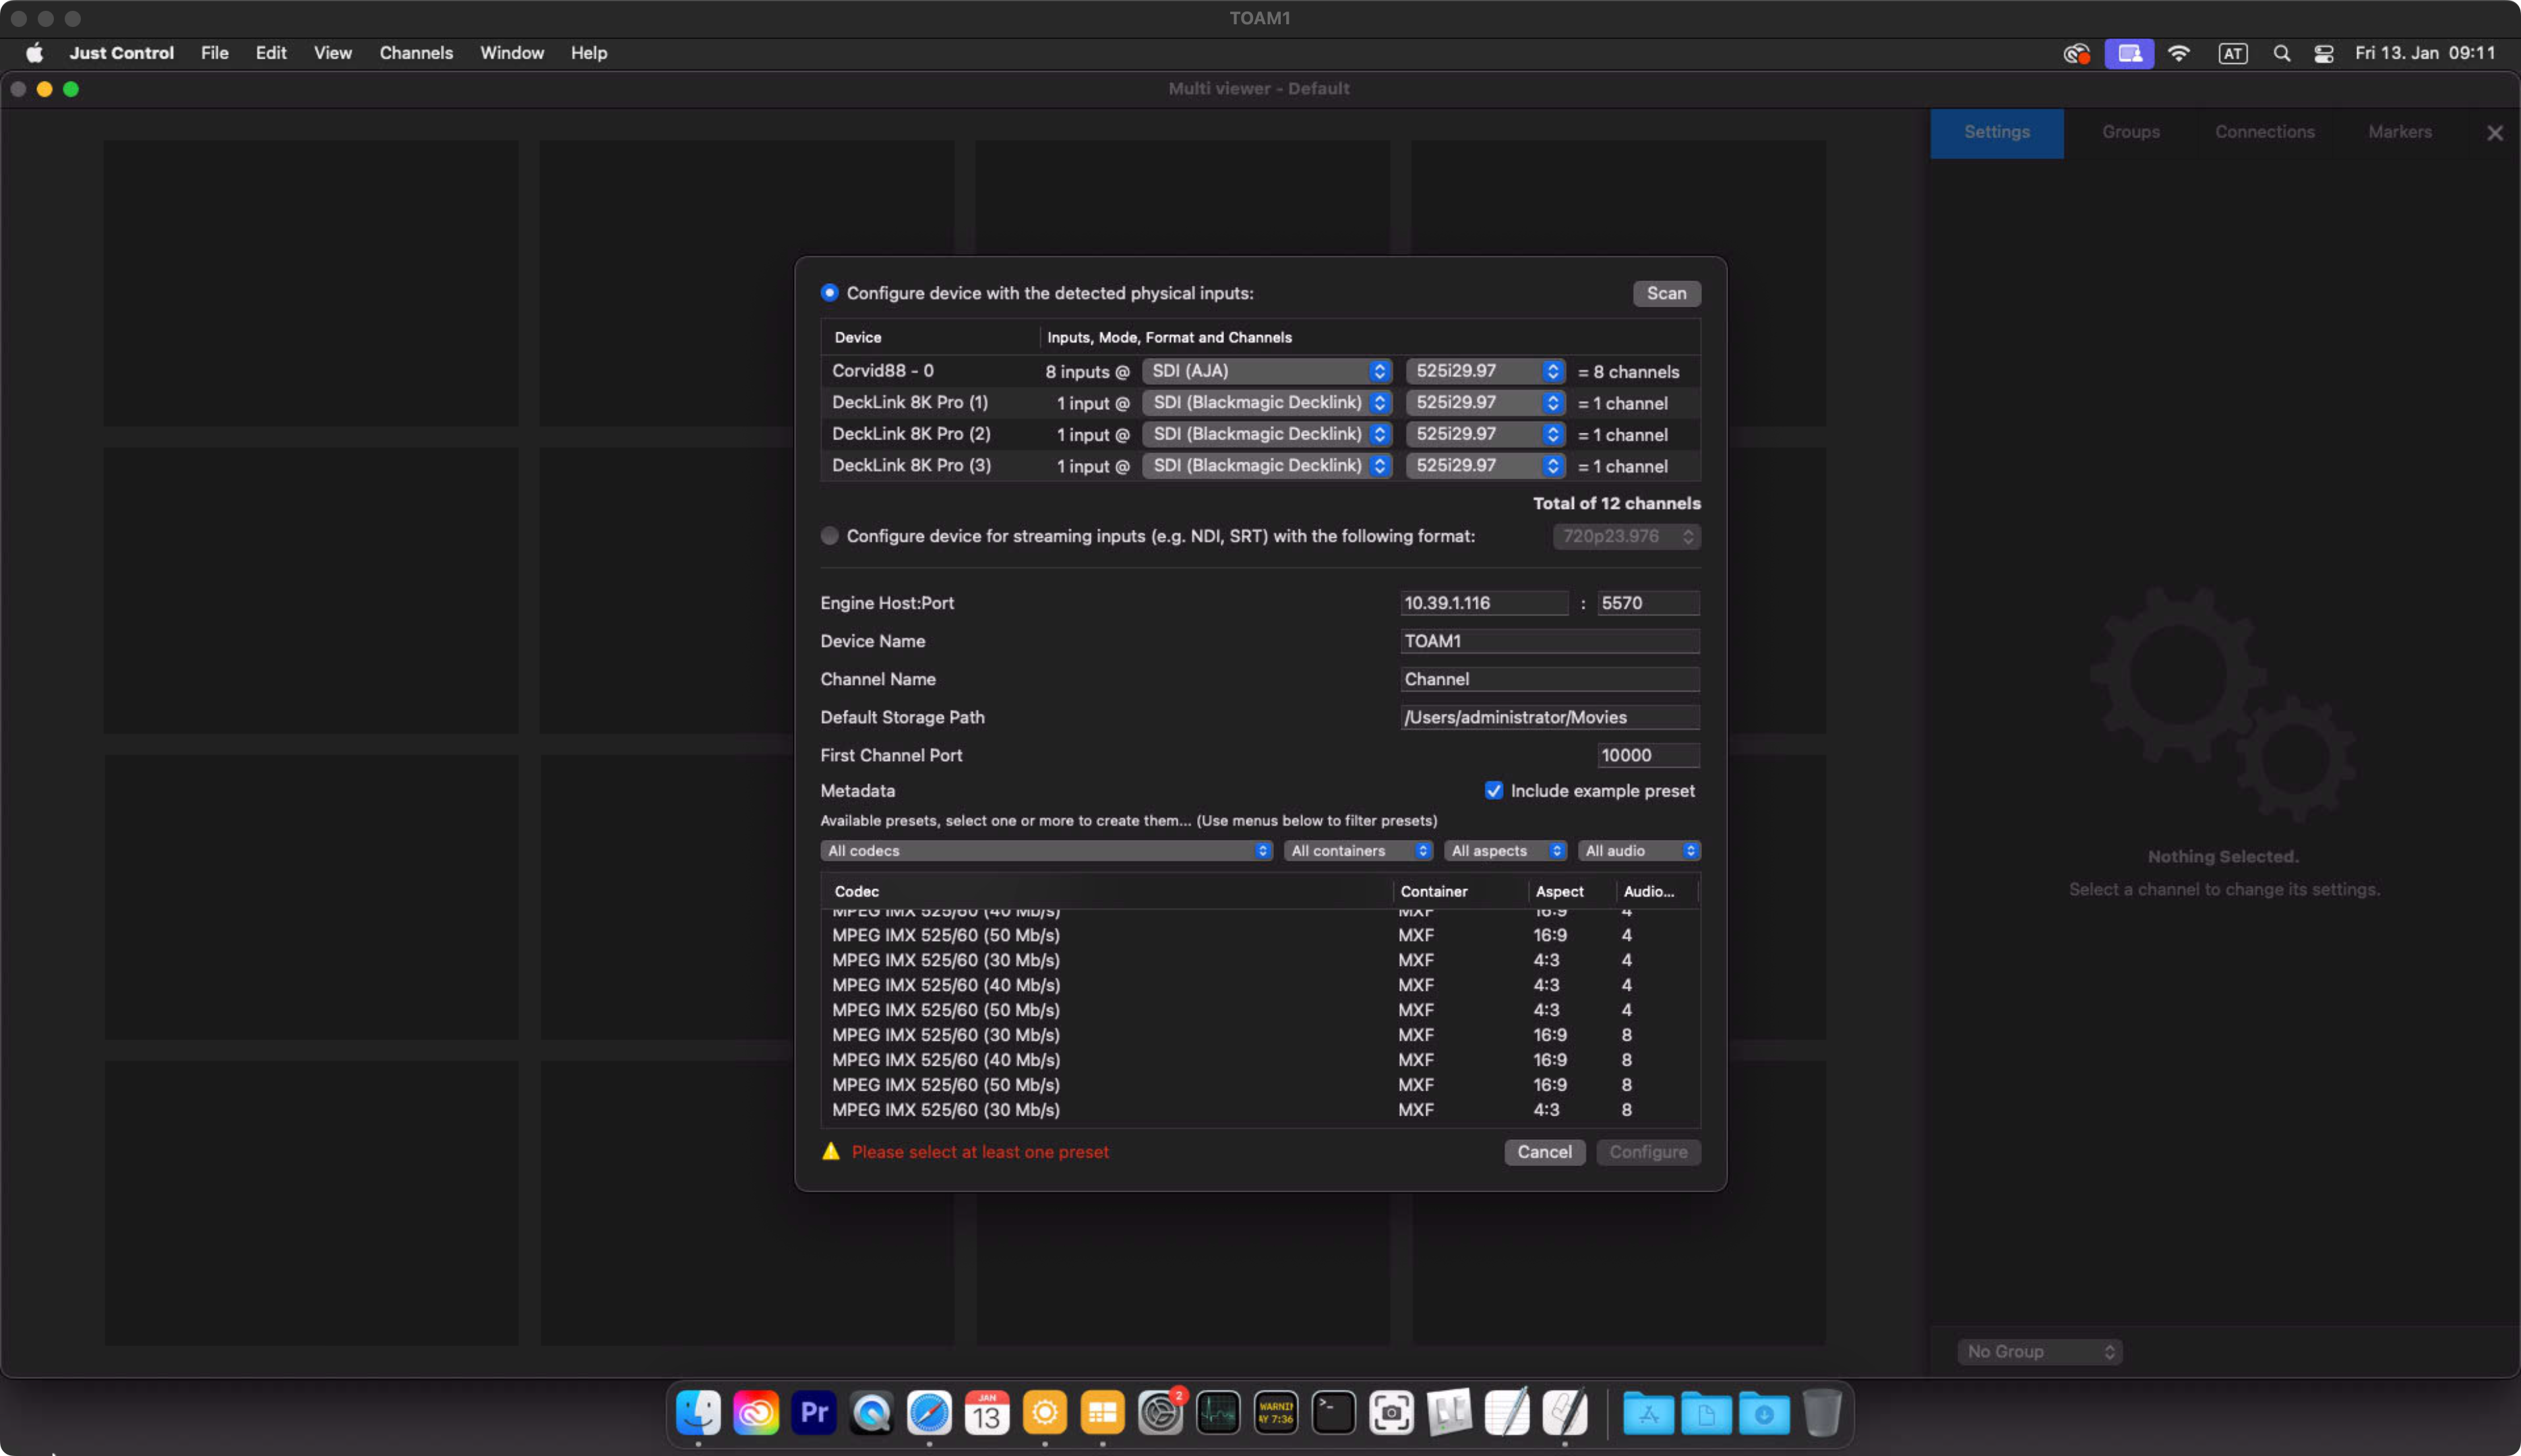Switch to the Groups tab
This screenshot has width=2521, height=1456.
tap(2131, 132)
